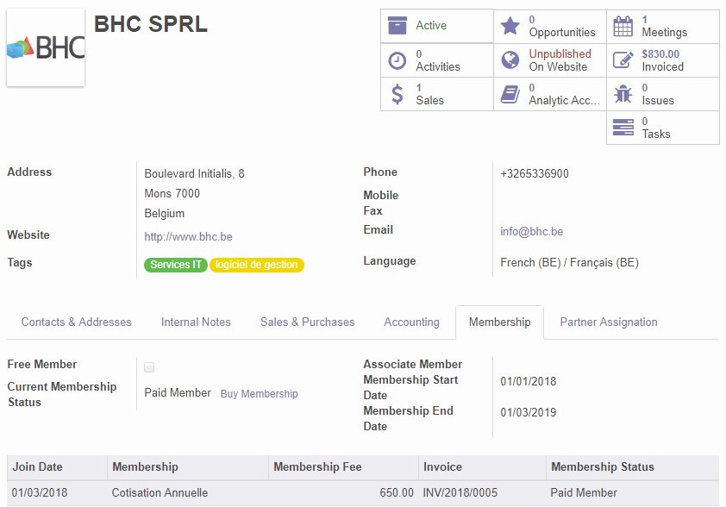Click the BHC company logo
This screenshot has width=726, height=507.
point(46,47)
